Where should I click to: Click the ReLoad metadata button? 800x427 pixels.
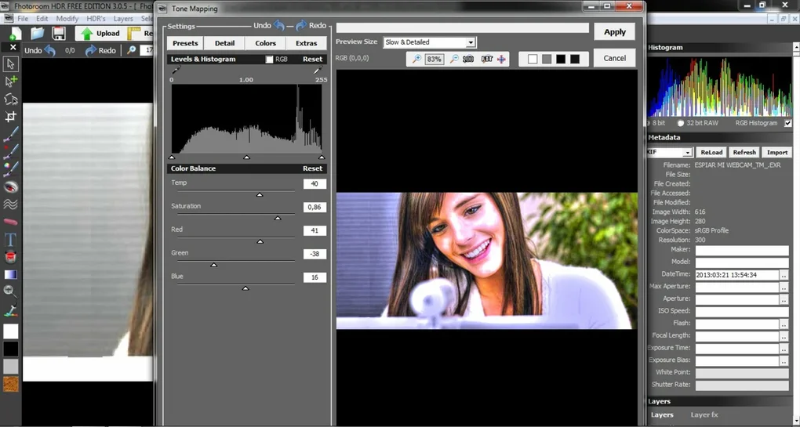click(711, 152)
